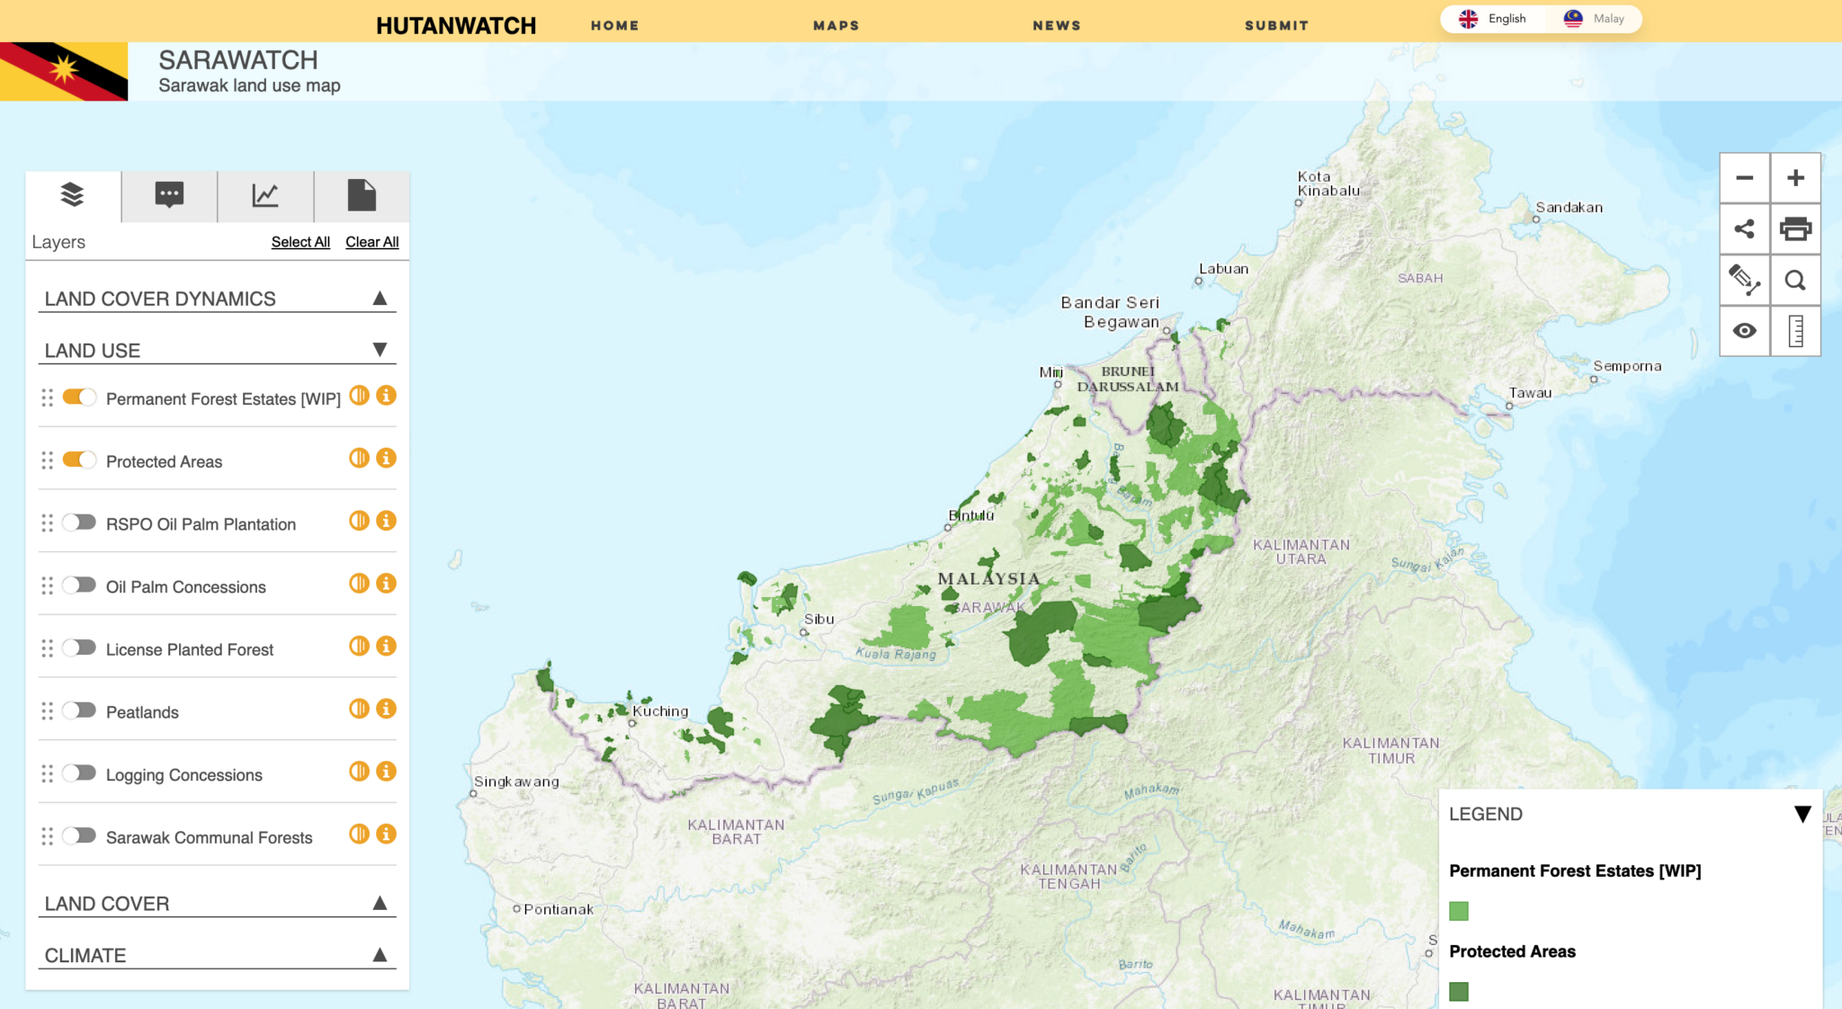Disable the Protected Areas layer

click(x=79, y=459)
